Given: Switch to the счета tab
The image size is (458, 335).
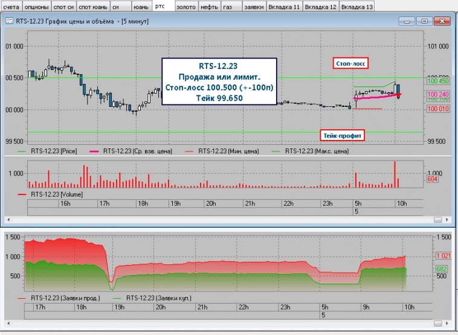Looking at the screenshot, I should pyautogui.click(x=11, y=7).
